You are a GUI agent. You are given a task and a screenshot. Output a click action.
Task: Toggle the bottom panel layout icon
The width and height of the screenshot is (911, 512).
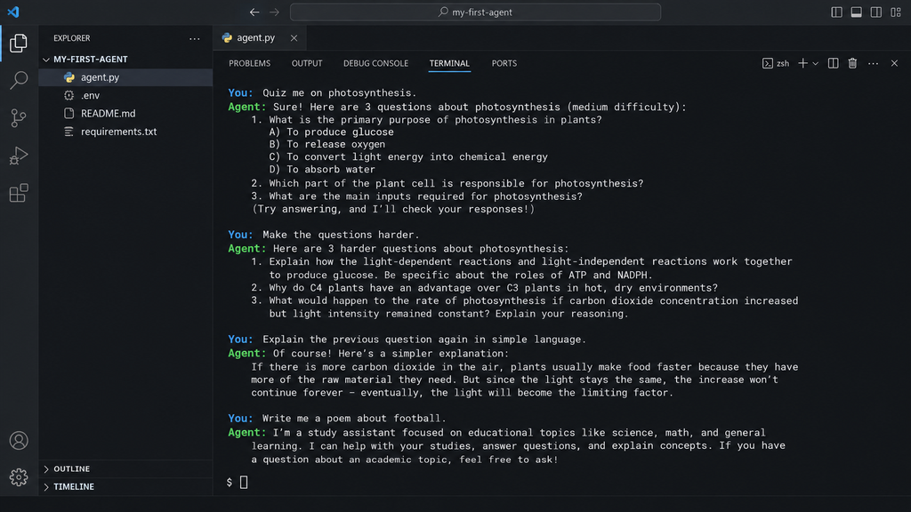(x=857, y=12)
